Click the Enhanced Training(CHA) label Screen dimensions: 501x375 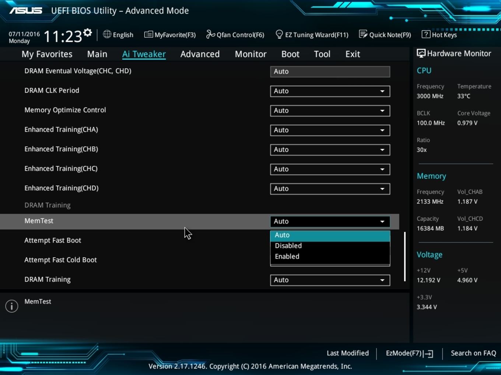coord(61,129)
